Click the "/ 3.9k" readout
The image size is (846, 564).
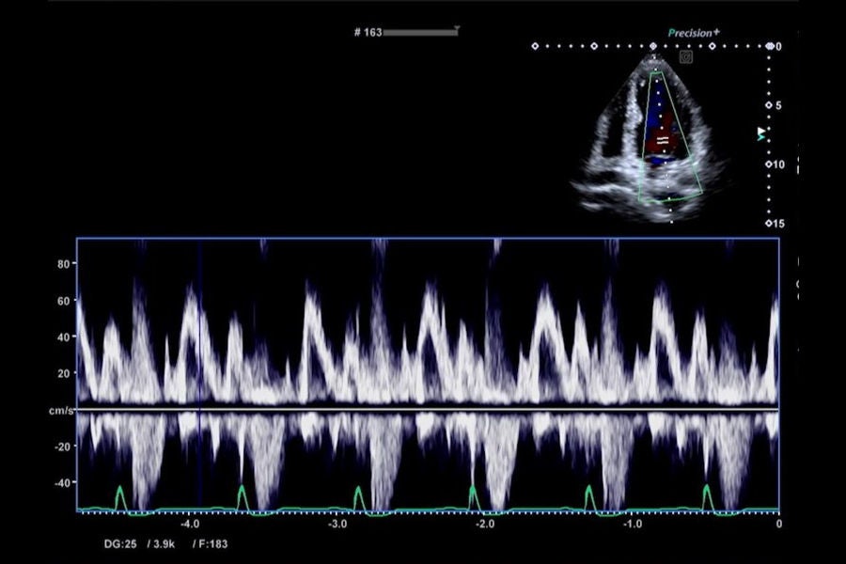pos(161,544)
